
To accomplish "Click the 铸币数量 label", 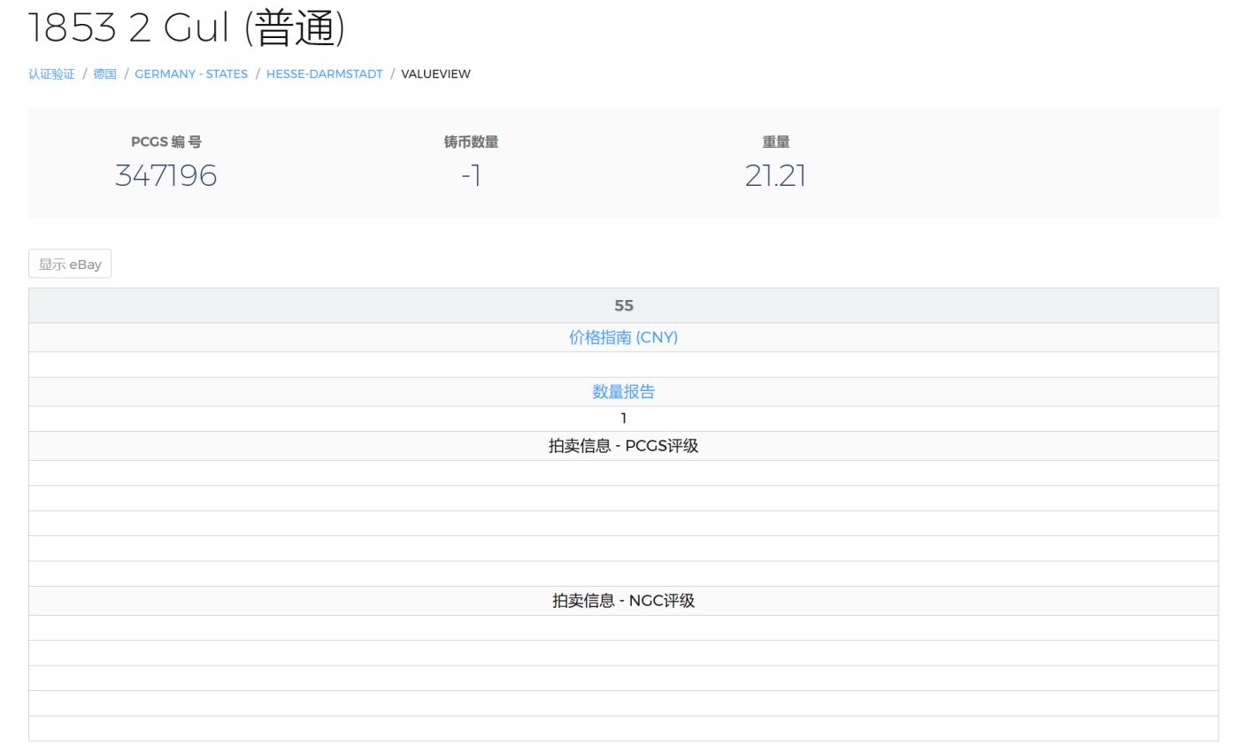I will 471,142.
